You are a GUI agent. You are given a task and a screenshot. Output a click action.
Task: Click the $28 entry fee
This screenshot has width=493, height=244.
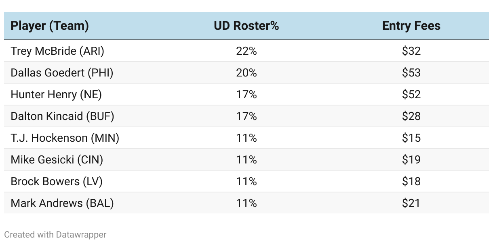[411, 116]
